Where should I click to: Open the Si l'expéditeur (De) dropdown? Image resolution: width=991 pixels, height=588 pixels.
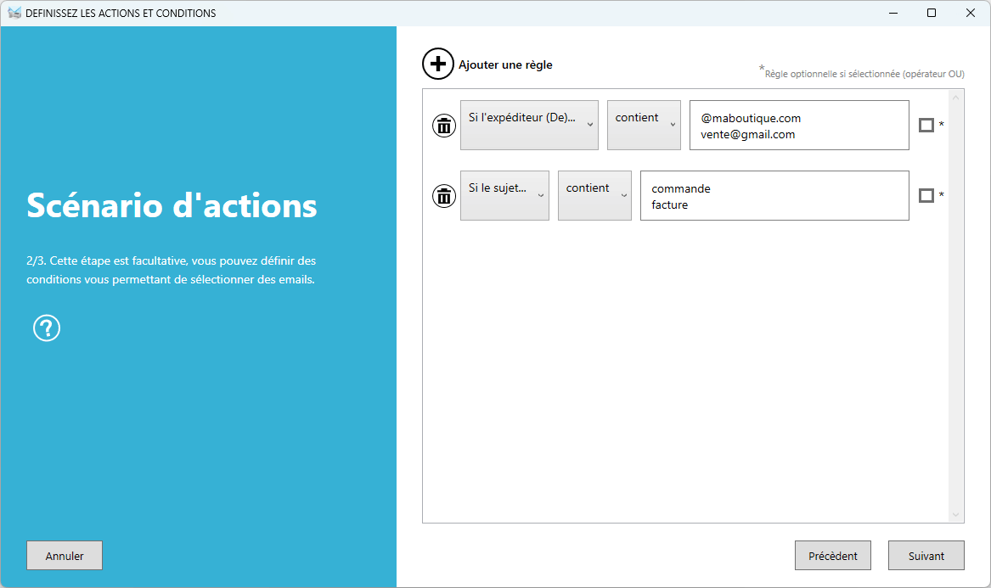[529, 125]
